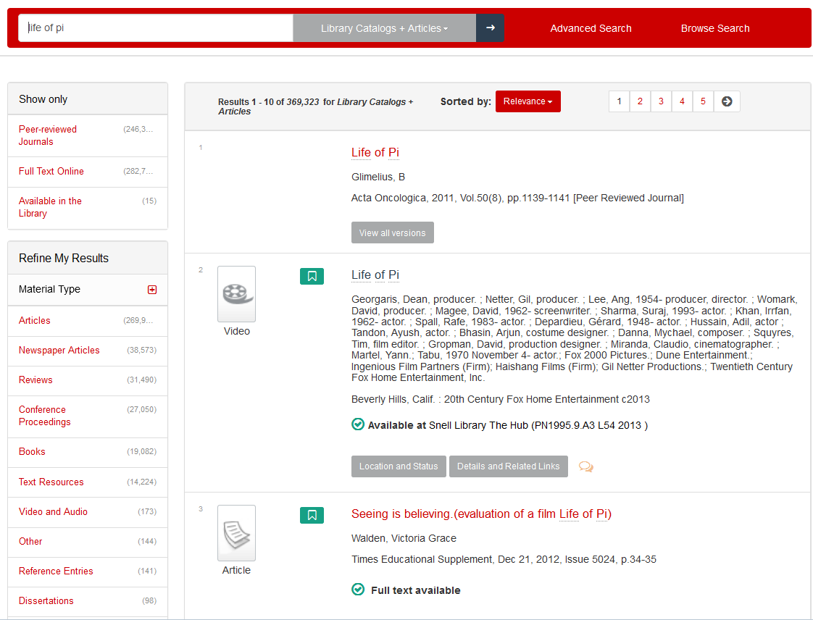Refine results to Dissertations
Image resolution: width=813 pixels, height=620 pixels.
[46, 601]
